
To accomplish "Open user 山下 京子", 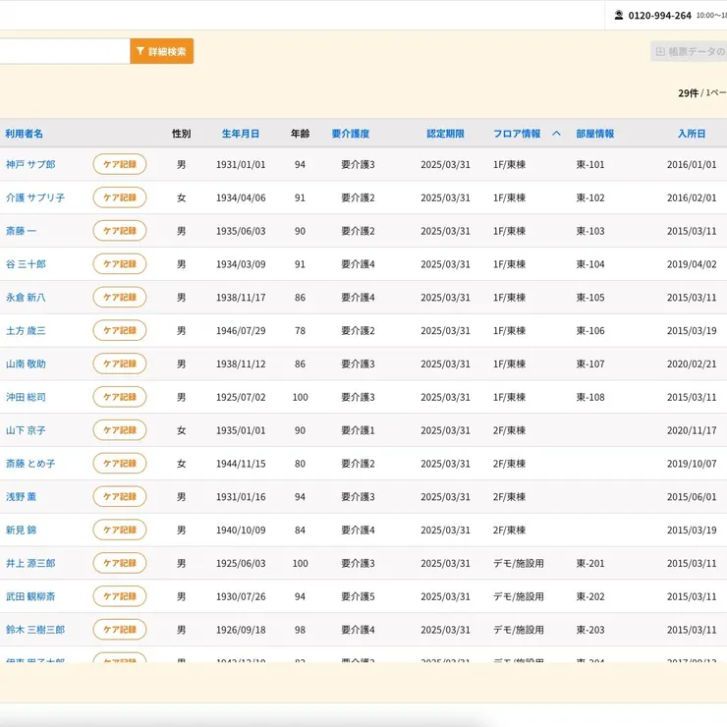I will [x=26, y=430].
